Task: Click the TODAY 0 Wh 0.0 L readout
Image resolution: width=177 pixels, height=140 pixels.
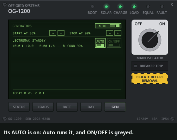Action: tap(29, 93)
